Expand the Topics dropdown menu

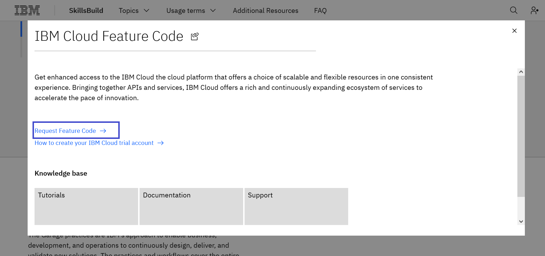[x=134, y=11]
